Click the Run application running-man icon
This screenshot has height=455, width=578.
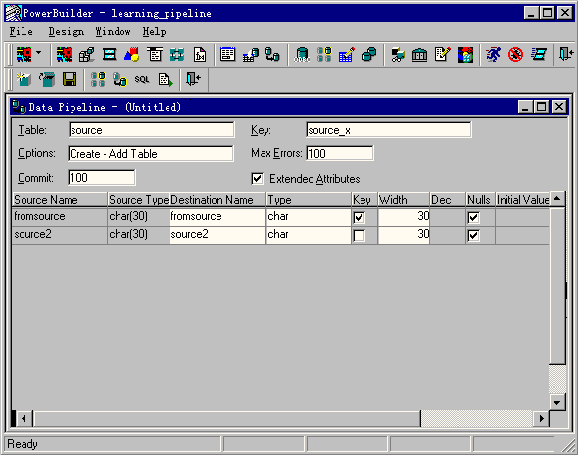[x=493, y=55]
